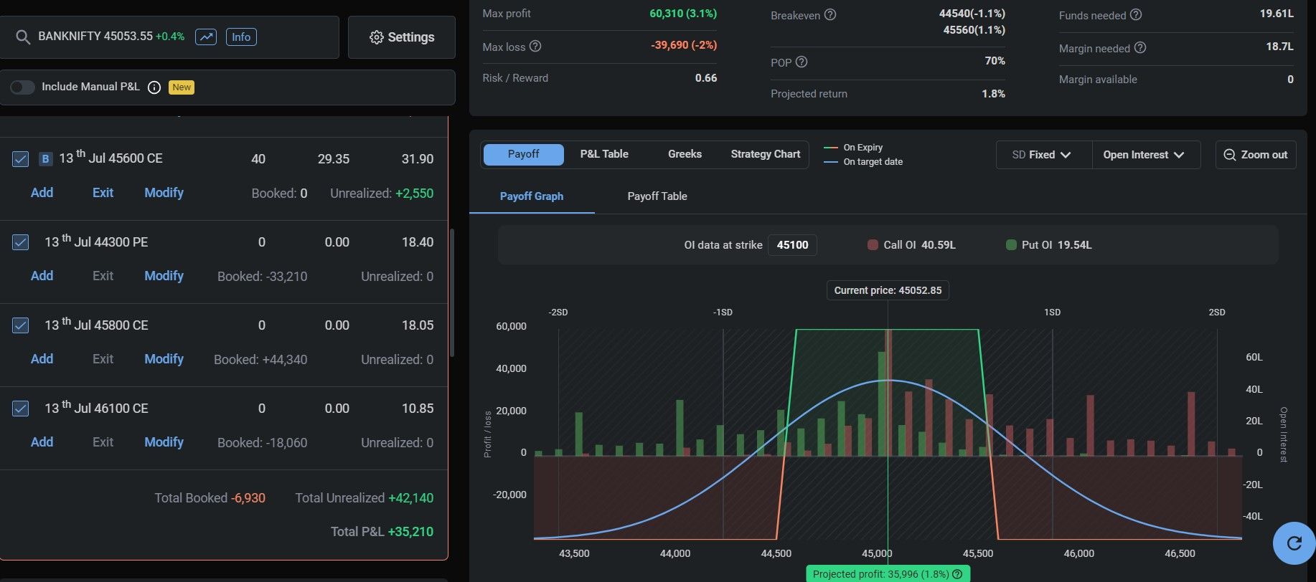Viewport: 1316px width, 582px height.
Task: Uncheck the 13th Jul 46100 CE checkbox
Action: pyautogui.click(x=21, y=409)
